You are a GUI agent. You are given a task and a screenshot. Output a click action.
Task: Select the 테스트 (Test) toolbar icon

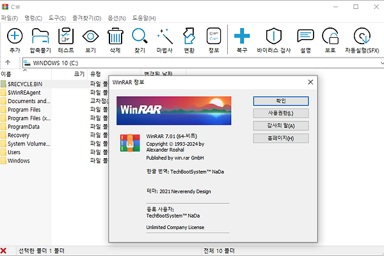66,36
